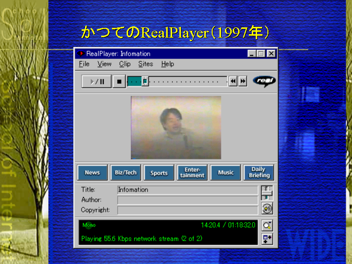Click the Daily Briefing button

coord(259,173)
